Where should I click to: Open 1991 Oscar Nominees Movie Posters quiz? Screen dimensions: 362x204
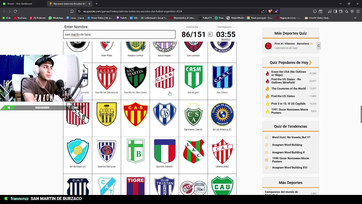click(290, 111)
